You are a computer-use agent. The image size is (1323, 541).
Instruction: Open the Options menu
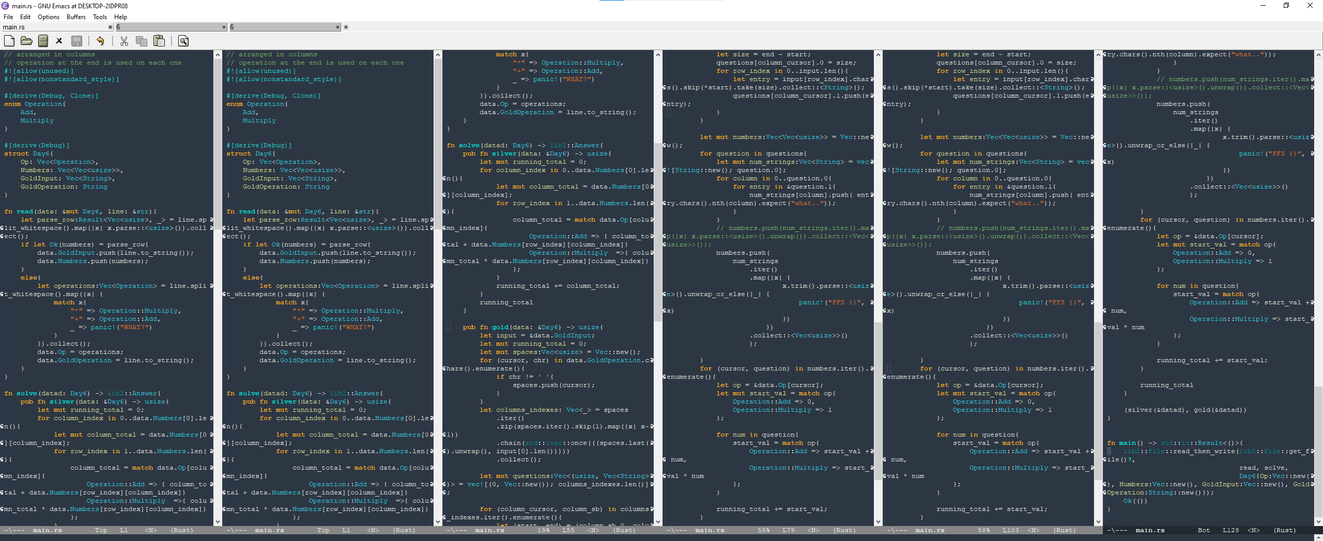49,17
